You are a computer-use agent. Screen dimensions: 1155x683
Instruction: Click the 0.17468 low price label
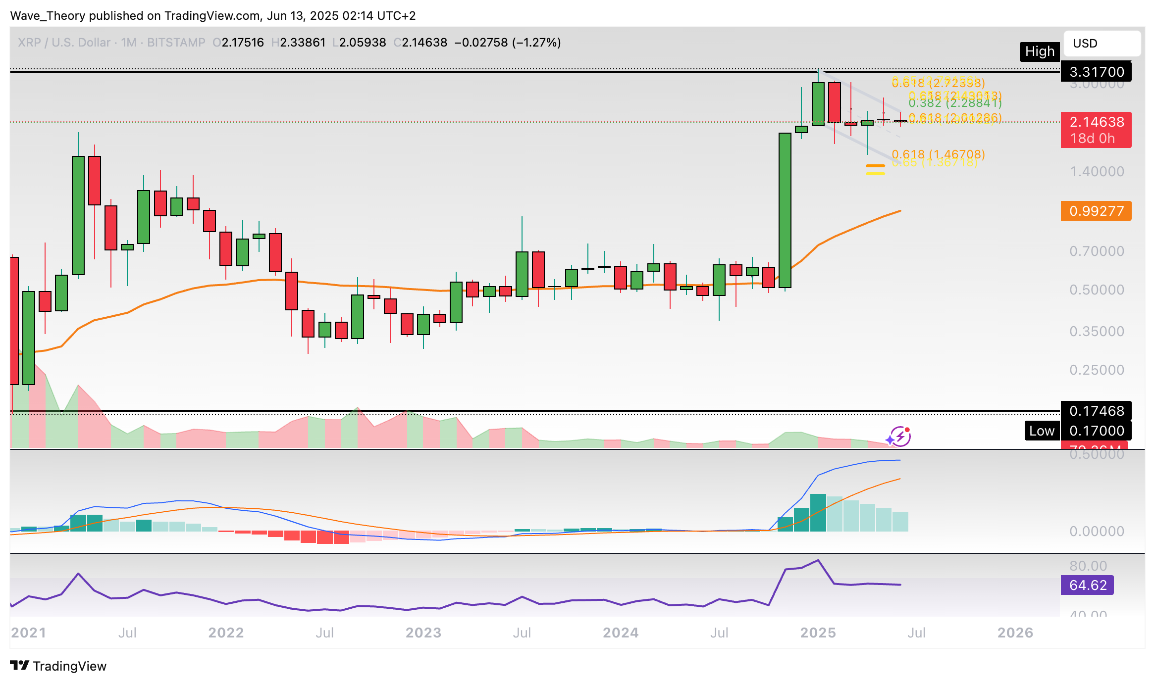pos(1096,411)
